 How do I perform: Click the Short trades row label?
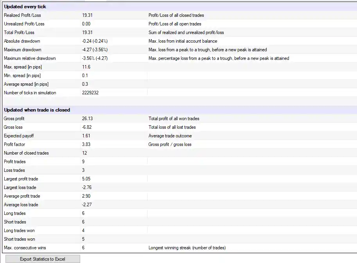coord(15,222)
